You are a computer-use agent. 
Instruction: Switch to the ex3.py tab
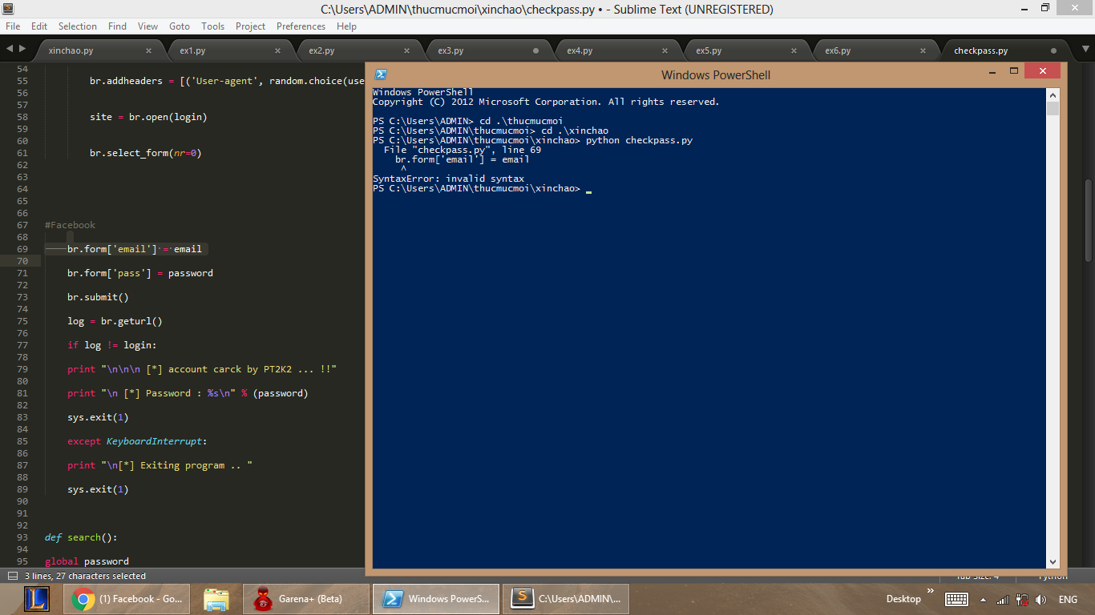tap(451, 50)
